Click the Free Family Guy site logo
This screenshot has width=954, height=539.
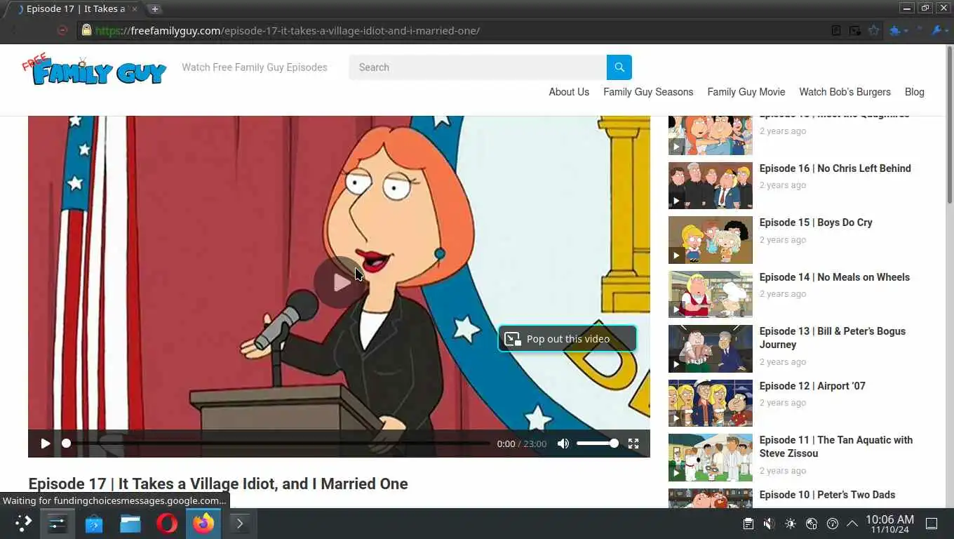click(95, 69)
